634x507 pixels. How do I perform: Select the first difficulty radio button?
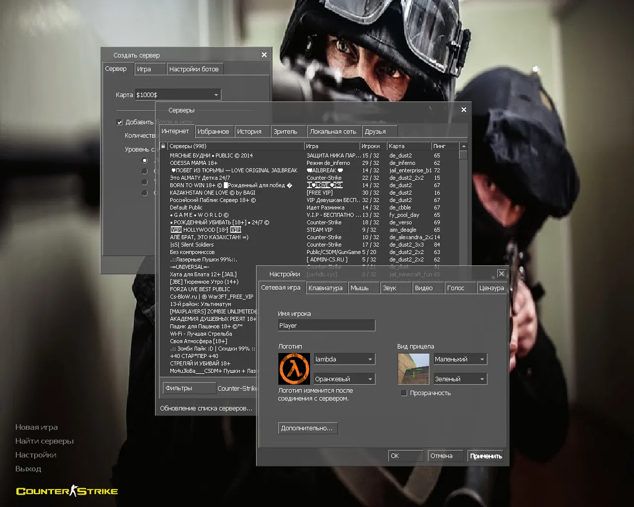(144, 160)
